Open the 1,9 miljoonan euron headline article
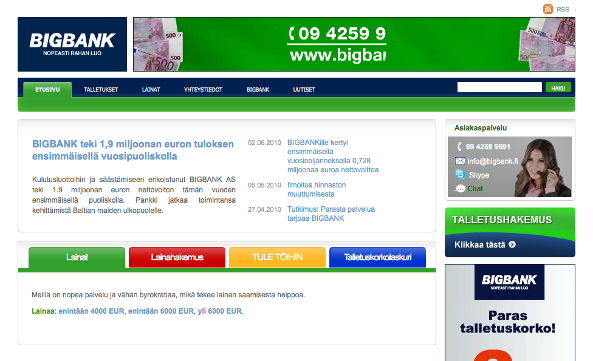 point(132,150)
